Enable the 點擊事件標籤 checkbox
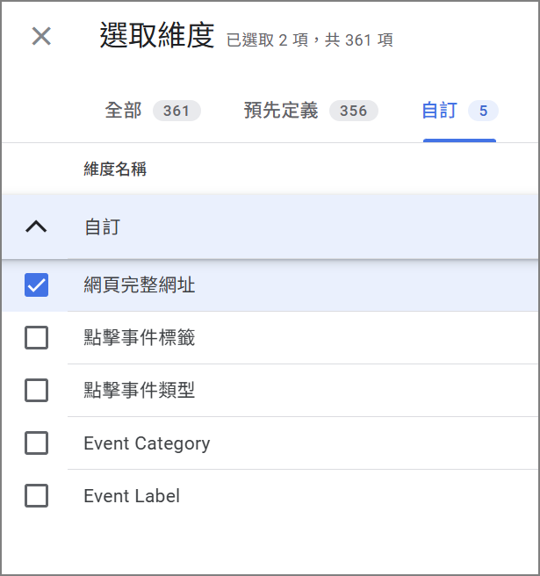This screenshot has height=576, width=540. pyautogui.click(x=36, y=338)
